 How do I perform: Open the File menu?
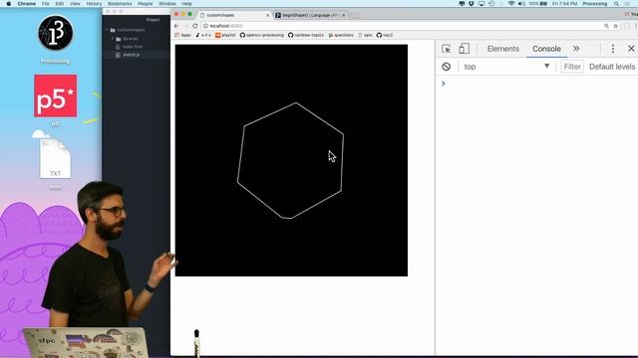[x=46, y=4]
